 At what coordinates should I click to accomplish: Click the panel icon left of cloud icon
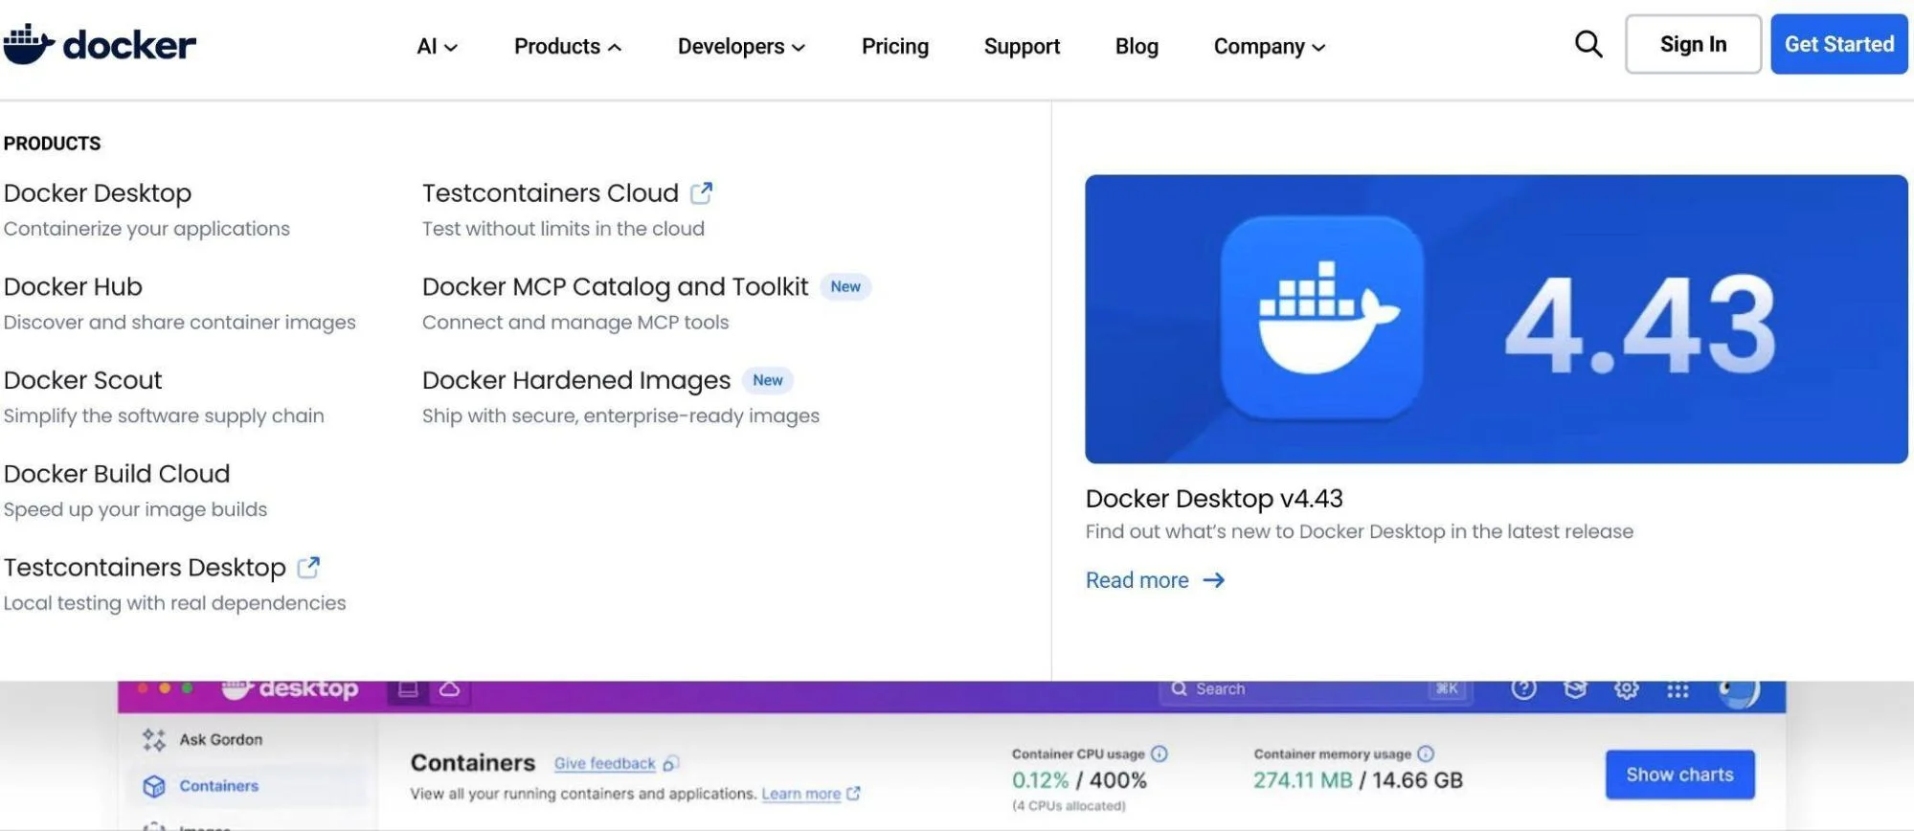click(408, 689)
